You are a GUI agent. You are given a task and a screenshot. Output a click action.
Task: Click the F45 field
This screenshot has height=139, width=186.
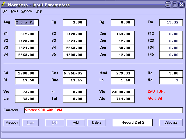click(171, 55)
